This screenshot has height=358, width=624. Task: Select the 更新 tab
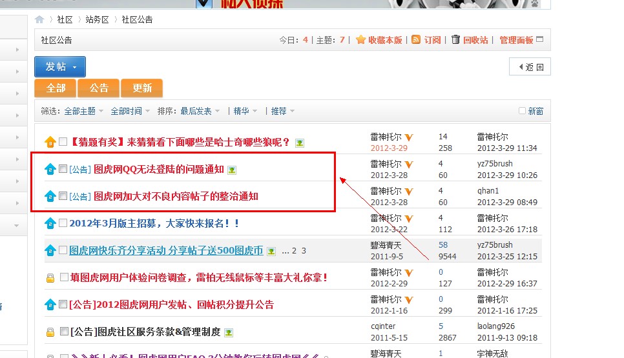142,88
